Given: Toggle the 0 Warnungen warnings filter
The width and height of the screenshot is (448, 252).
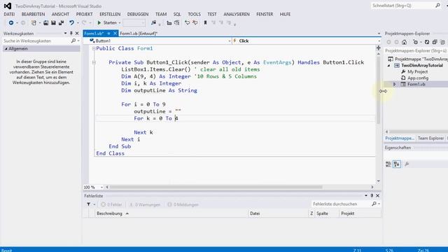Looking at the screenshot, I should (x=145, y=204).
